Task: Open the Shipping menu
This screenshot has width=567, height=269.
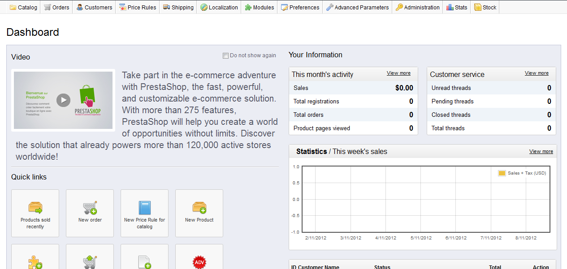Action: click(178, 7)
